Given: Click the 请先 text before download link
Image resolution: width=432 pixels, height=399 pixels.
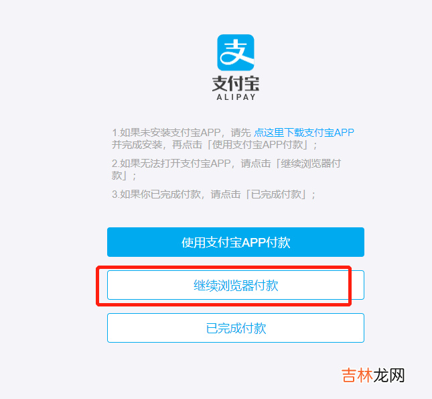Looking at the screenshot, I should point(241,133).
